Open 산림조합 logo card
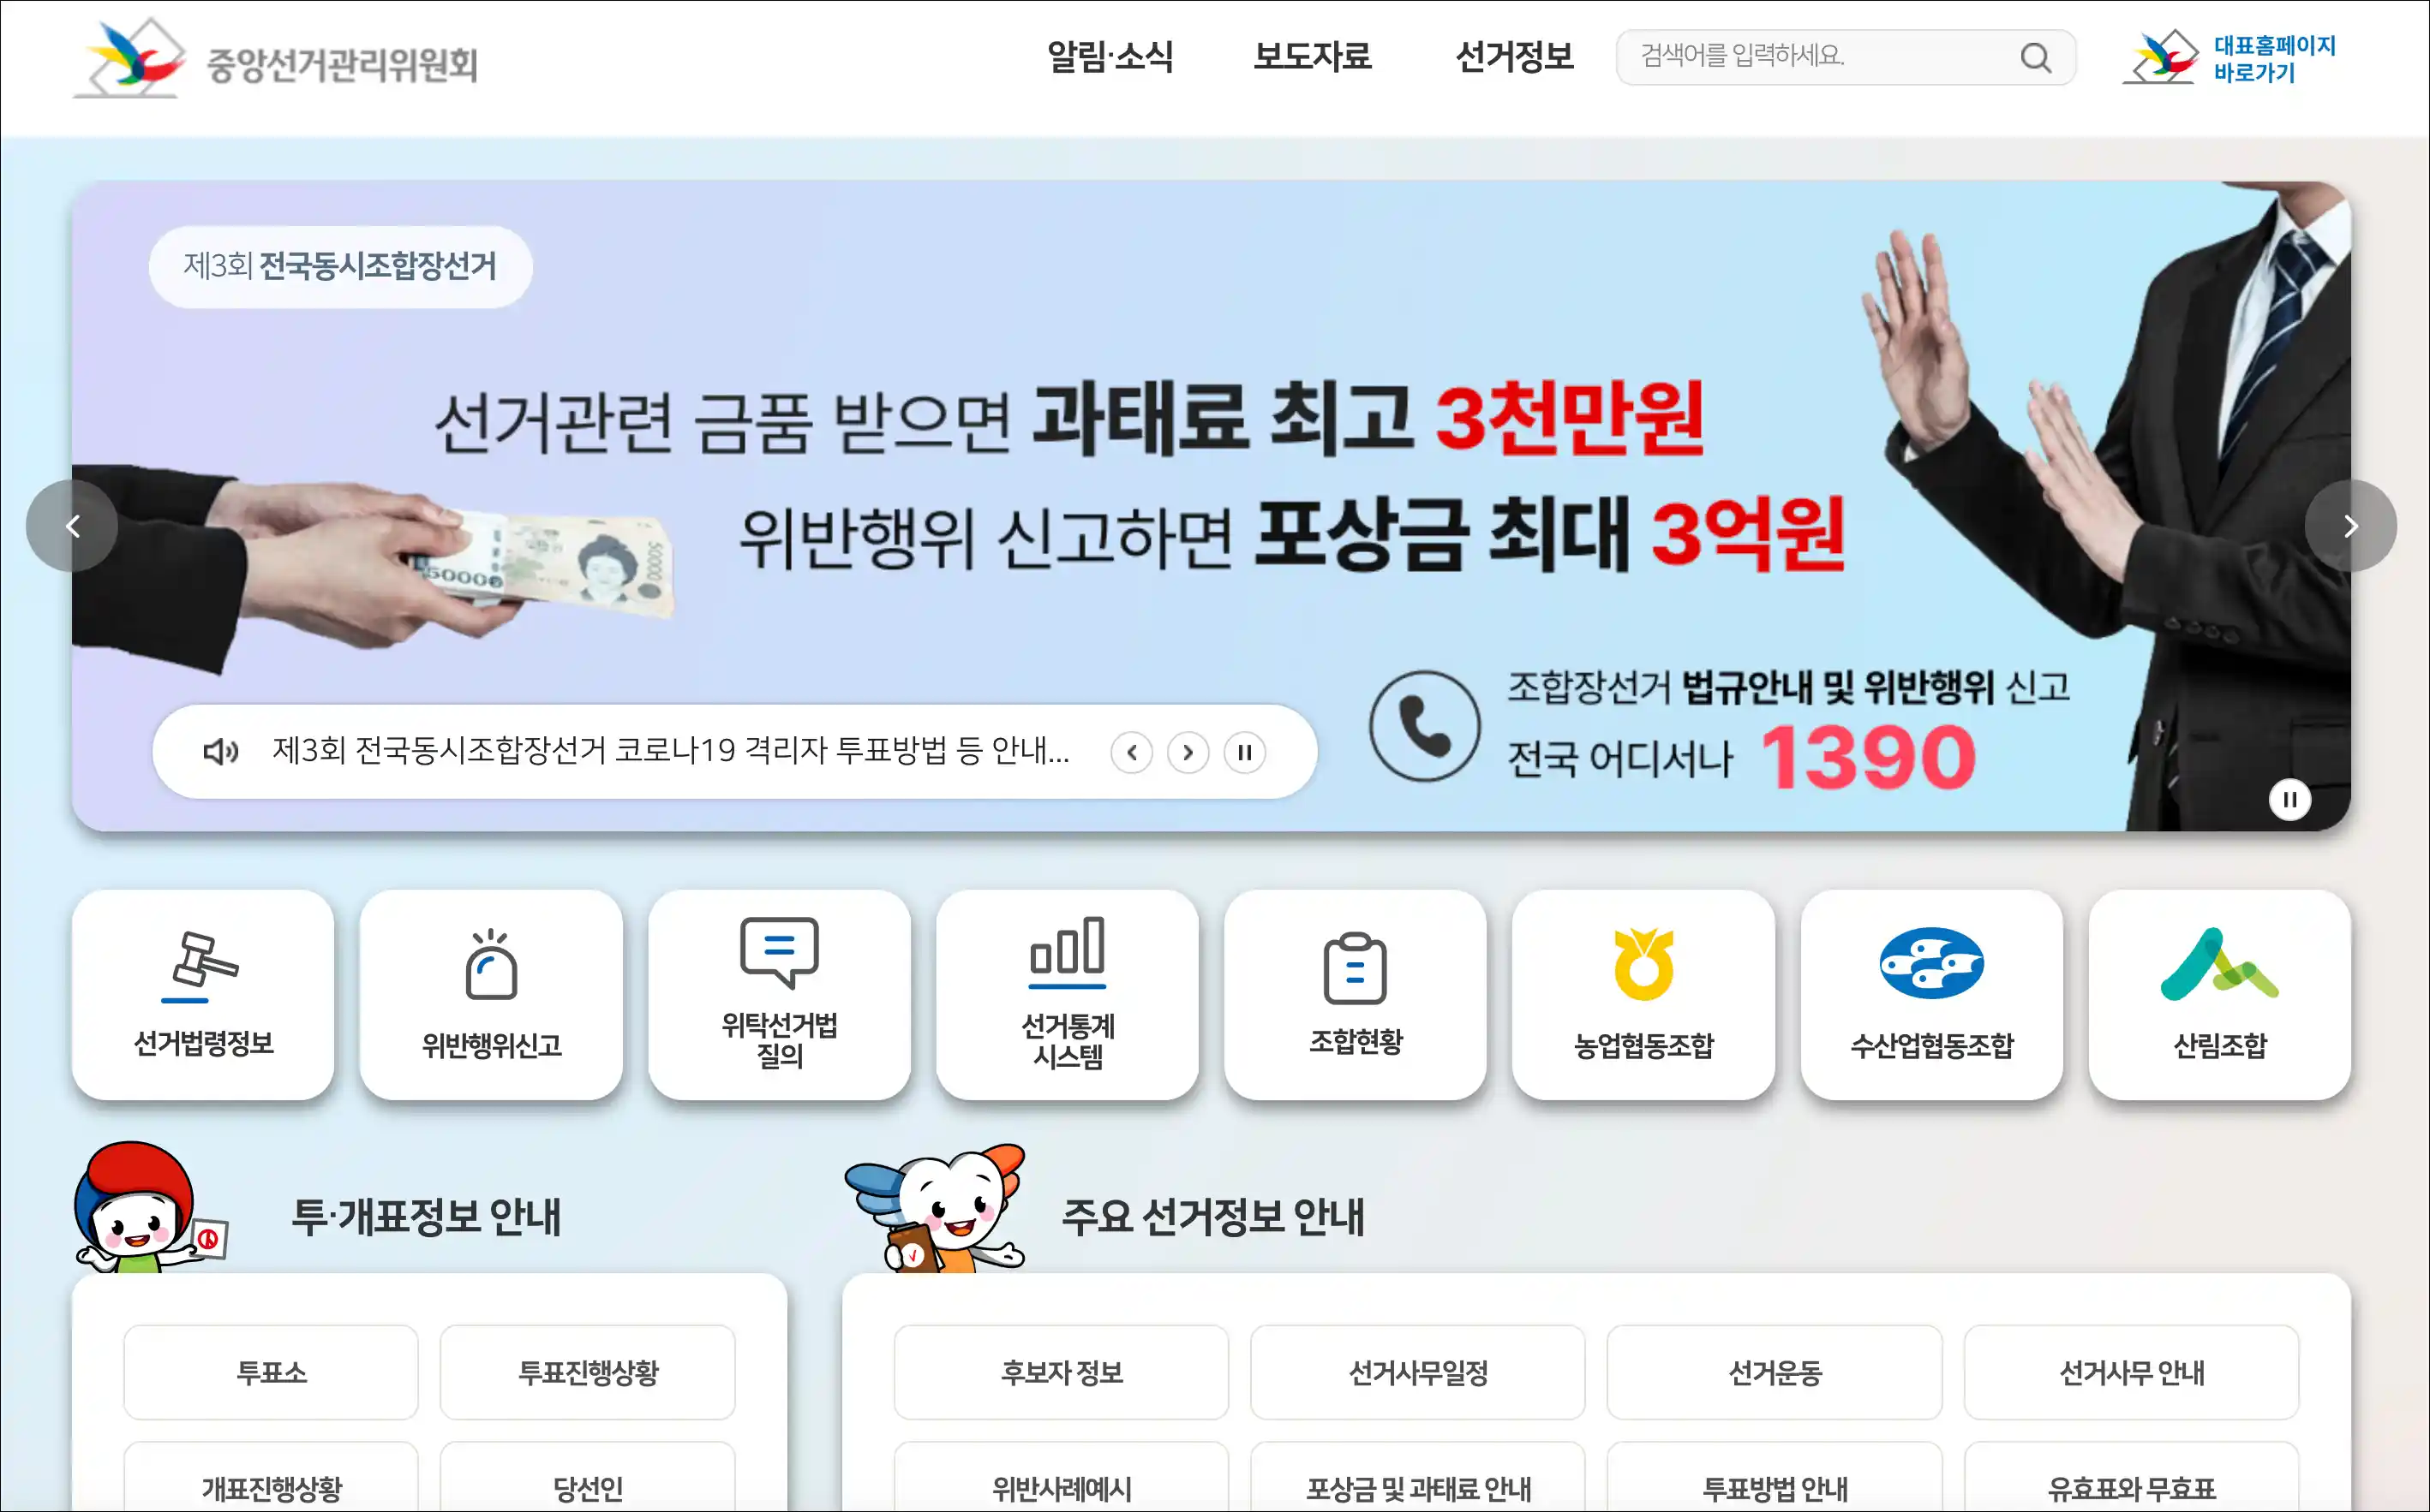The image size is (2430, 1512). coord(2220,995)
